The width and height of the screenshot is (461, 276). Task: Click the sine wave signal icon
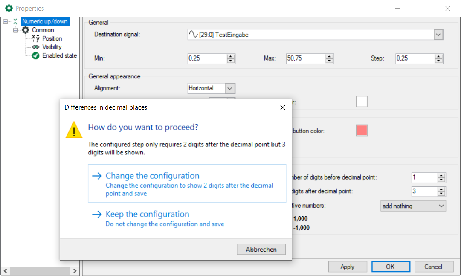click(193, 35)
